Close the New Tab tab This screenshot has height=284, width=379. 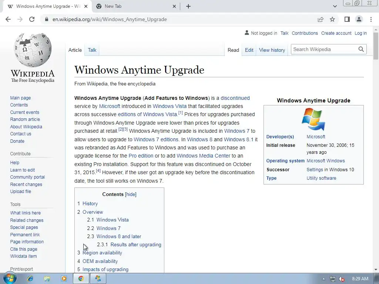(x=174, y=7)
